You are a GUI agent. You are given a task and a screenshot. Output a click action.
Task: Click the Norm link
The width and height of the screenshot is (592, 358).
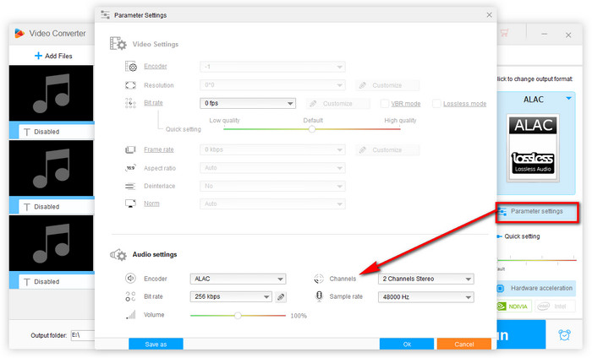(x=151, y=203)
